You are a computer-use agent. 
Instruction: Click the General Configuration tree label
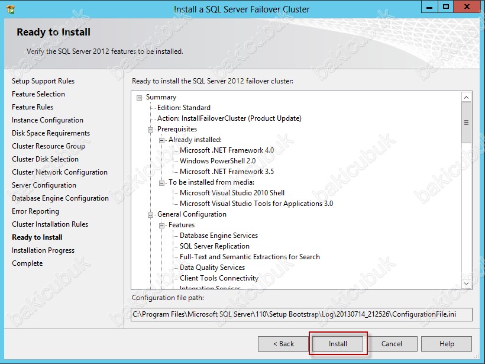pos(192,214)
